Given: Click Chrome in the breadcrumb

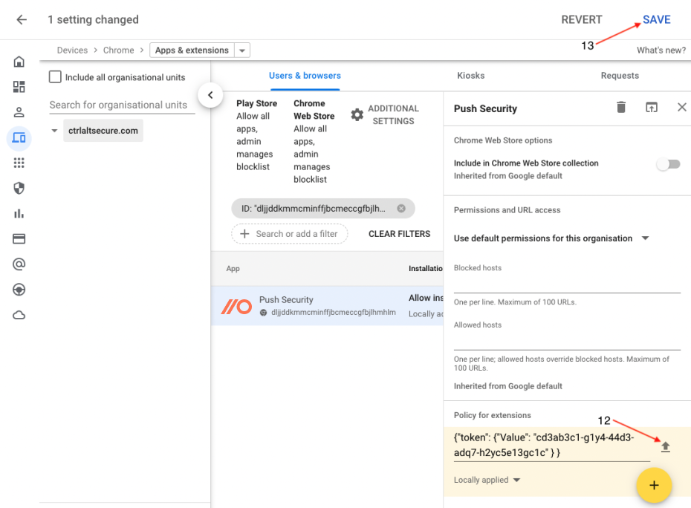Looking at the screenshot, I should [119, 51].
